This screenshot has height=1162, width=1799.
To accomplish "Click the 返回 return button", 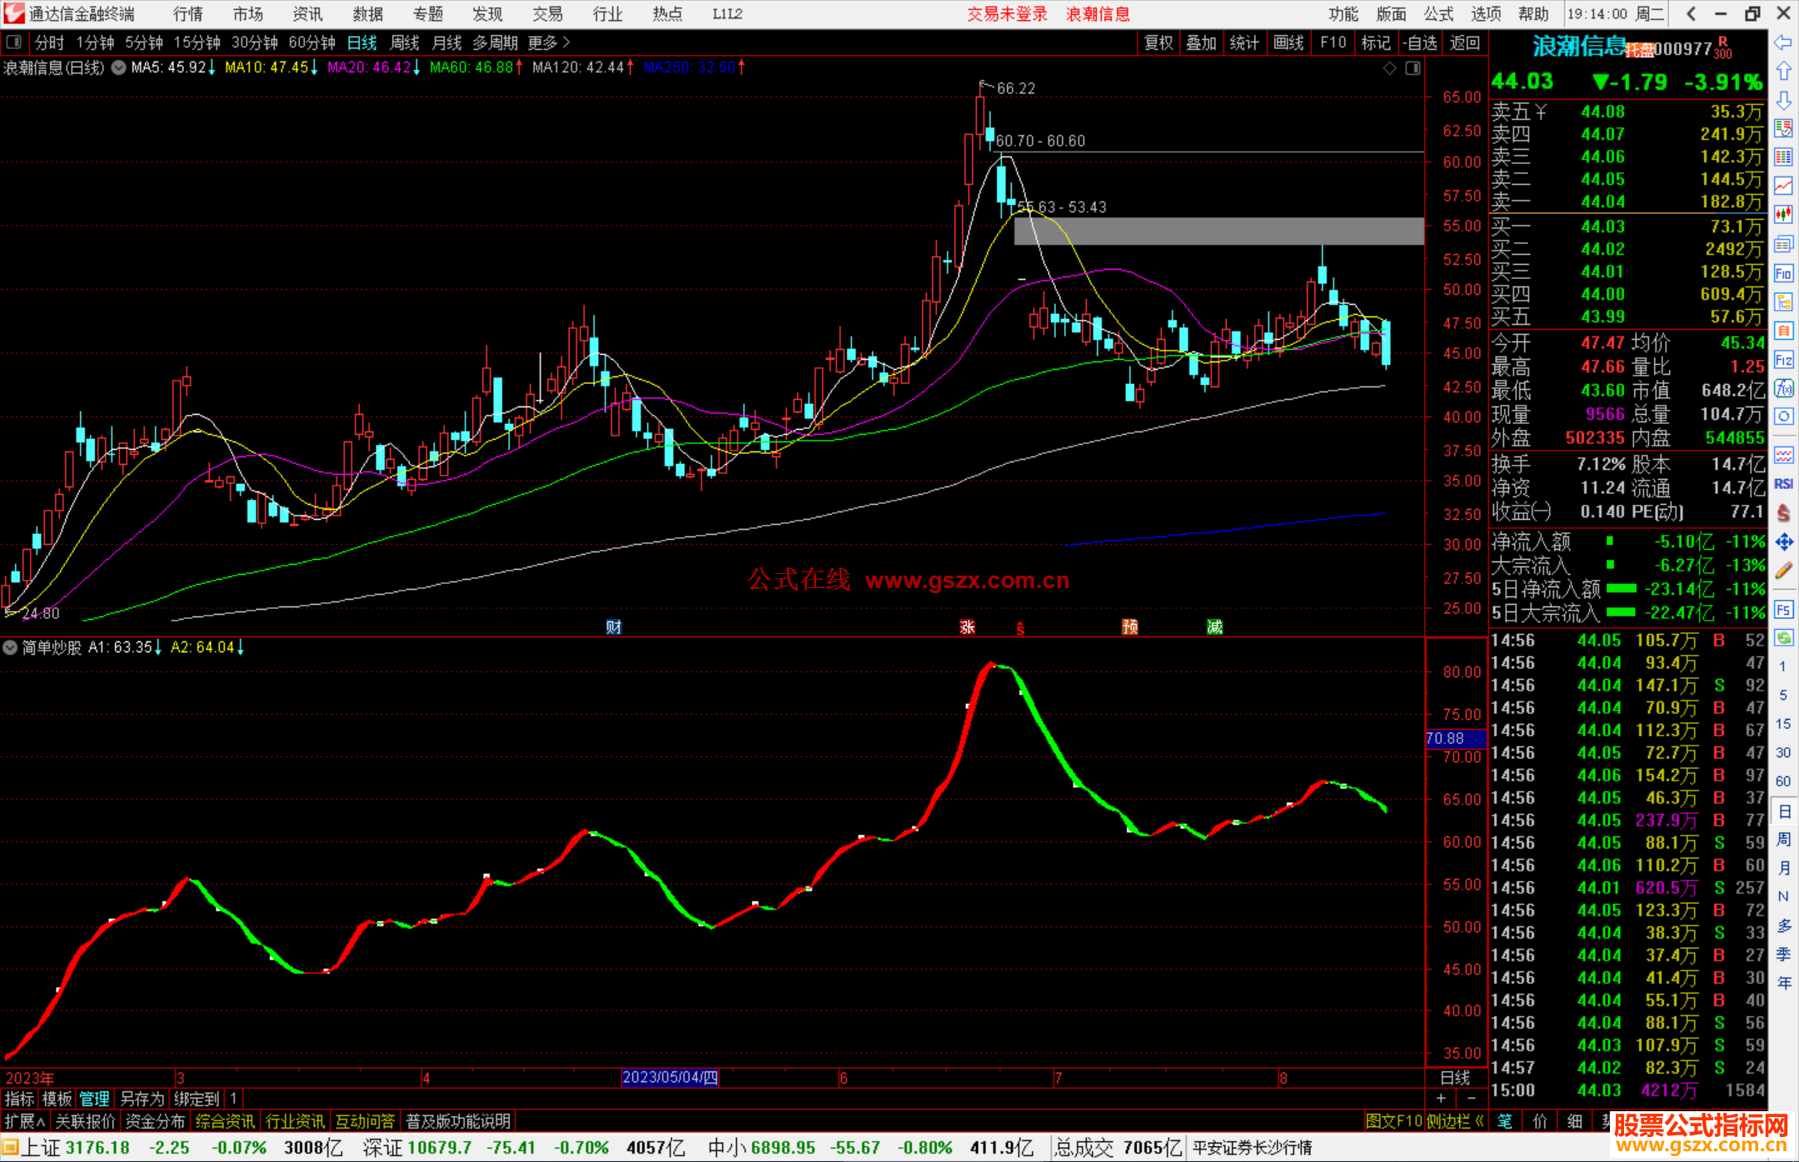I will 1465,42.
